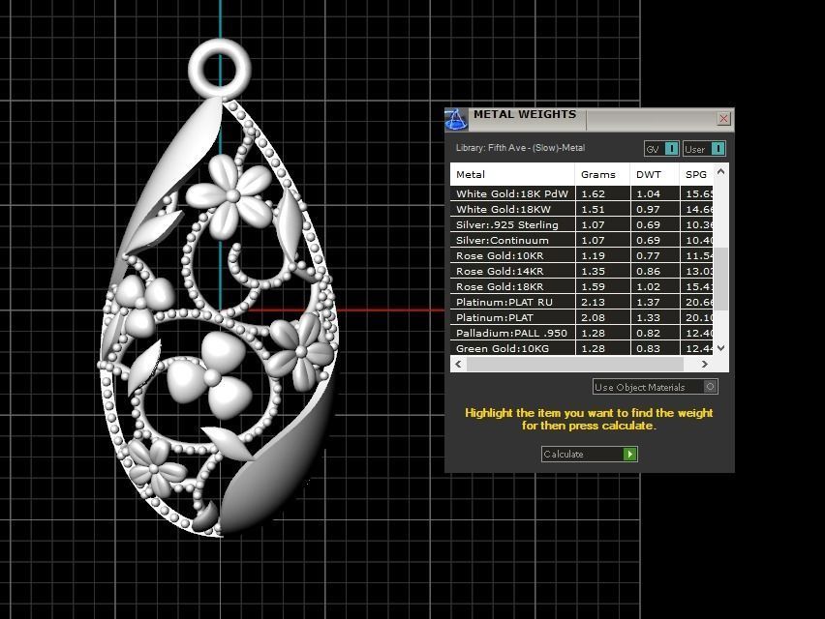Click the SPG column header
The width and height of the screenshot is (825, 619).
click(696, 174)
